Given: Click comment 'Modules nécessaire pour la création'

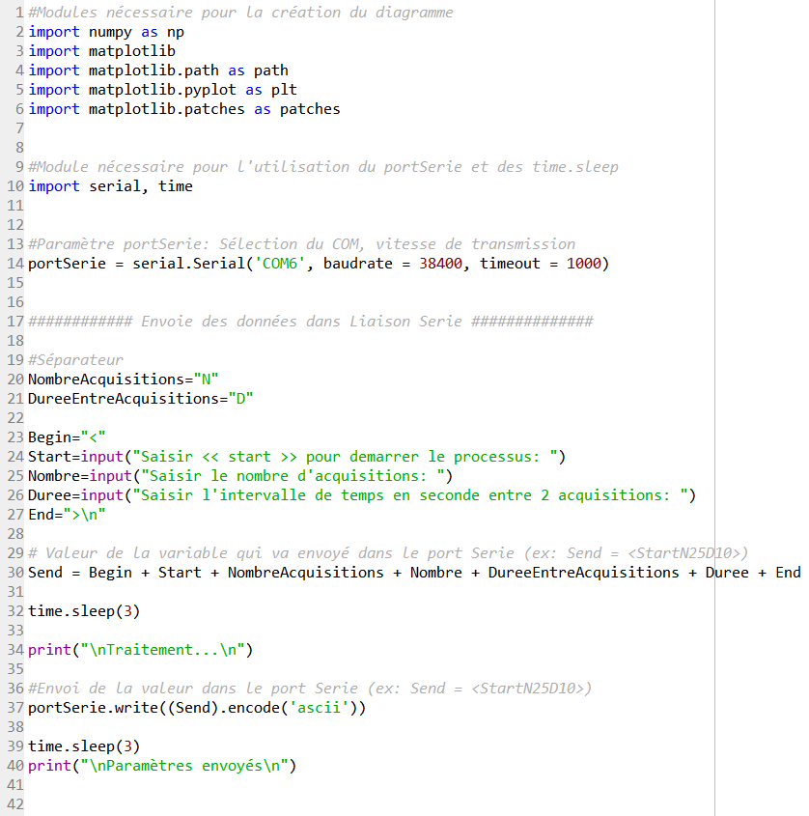Looking at the screenshot, I should pyautogui.click(x=240, y=13).
